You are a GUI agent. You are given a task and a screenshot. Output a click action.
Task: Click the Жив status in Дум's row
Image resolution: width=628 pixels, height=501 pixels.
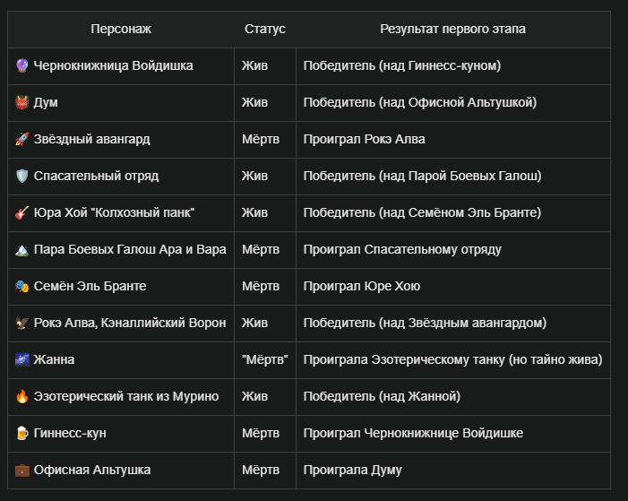[x=254, y=102]
